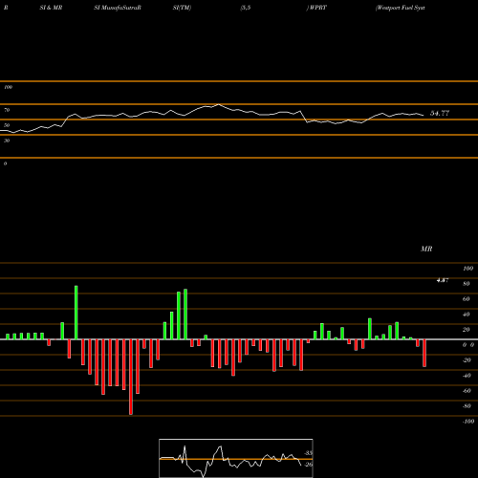Click the MR axis label 80

pyautogui.click(x=467, y=284)
